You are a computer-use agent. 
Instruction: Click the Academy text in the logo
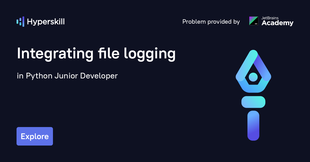277,23
